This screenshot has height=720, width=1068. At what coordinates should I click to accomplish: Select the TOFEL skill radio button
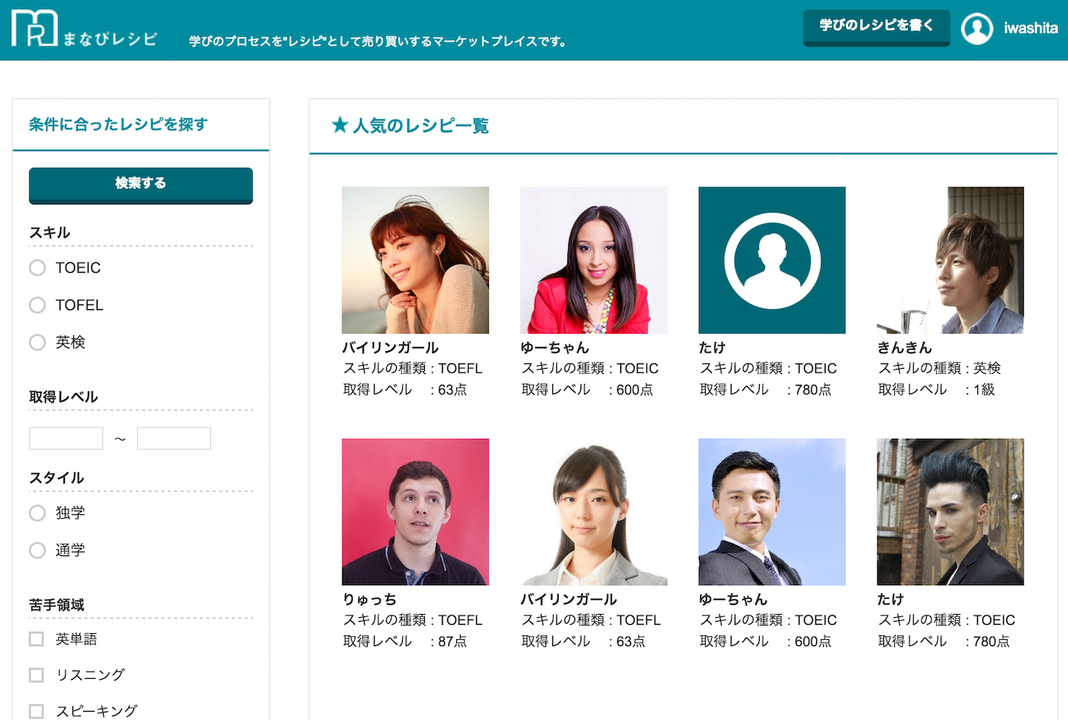[37, 306]
